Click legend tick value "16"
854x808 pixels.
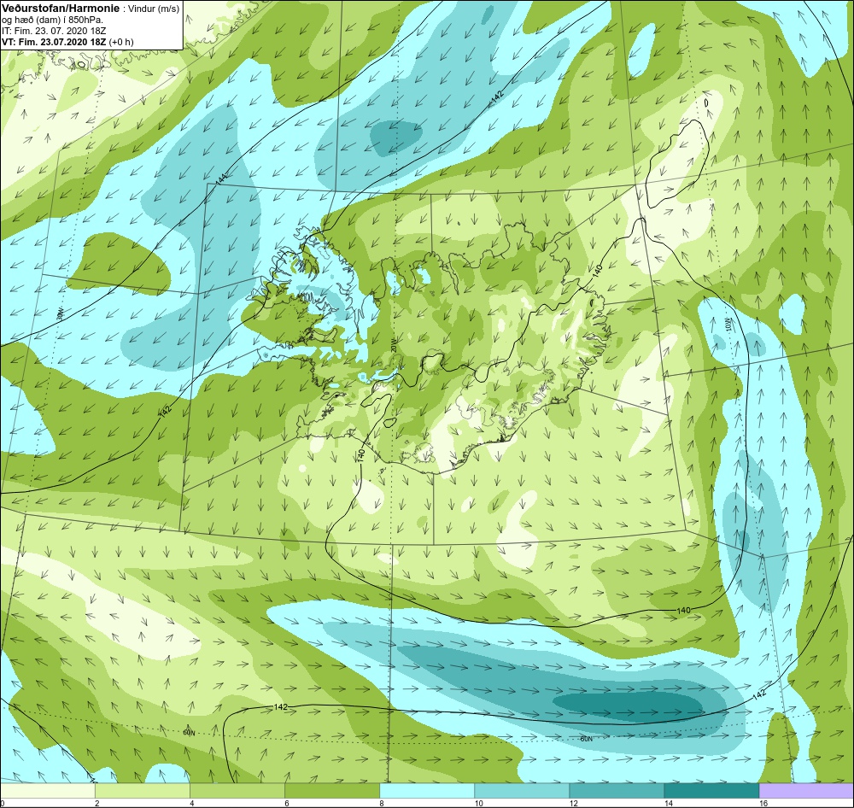click(x=763, y=803)
